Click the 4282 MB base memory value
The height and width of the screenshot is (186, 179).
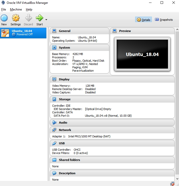[78, 54]
